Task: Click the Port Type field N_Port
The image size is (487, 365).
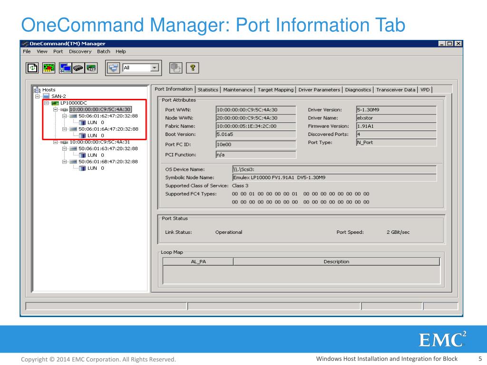Action: (x=396, y=143)
